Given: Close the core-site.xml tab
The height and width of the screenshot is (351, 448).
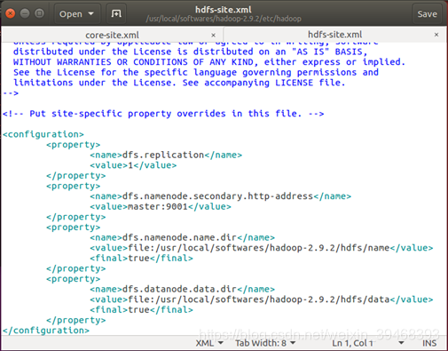Looking at the screenshot, I should click(213, 36).
